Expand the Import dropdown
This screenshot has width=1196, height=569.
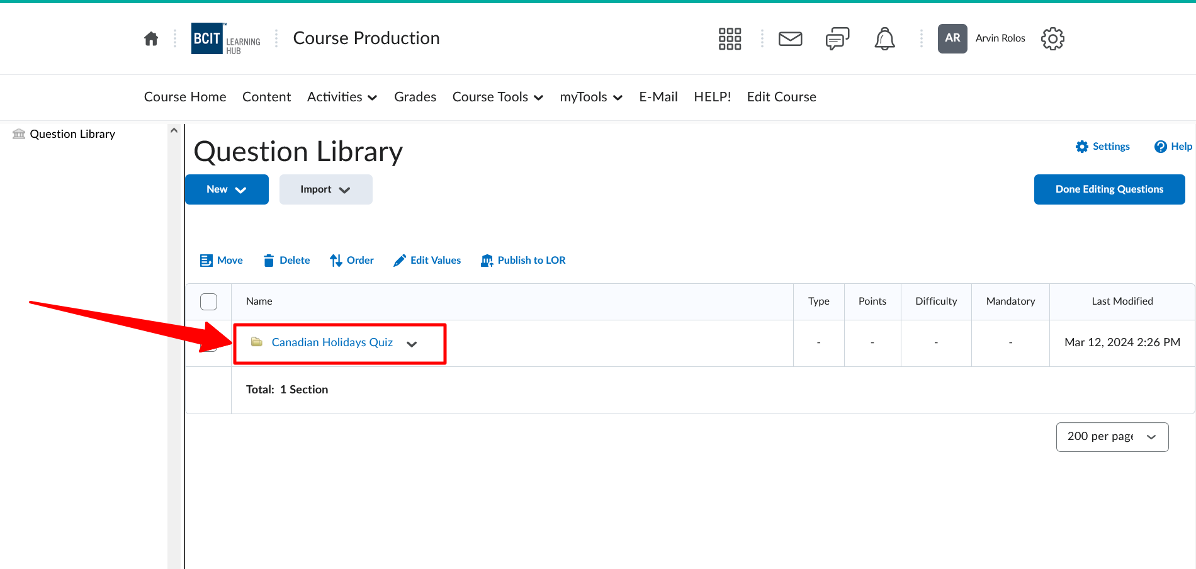(x=325, y=189)
